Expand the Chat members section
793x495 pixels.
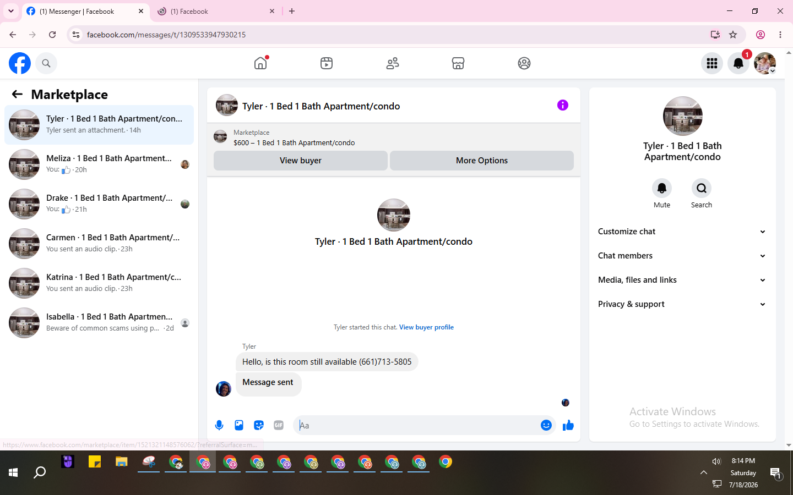pos(682,256)
